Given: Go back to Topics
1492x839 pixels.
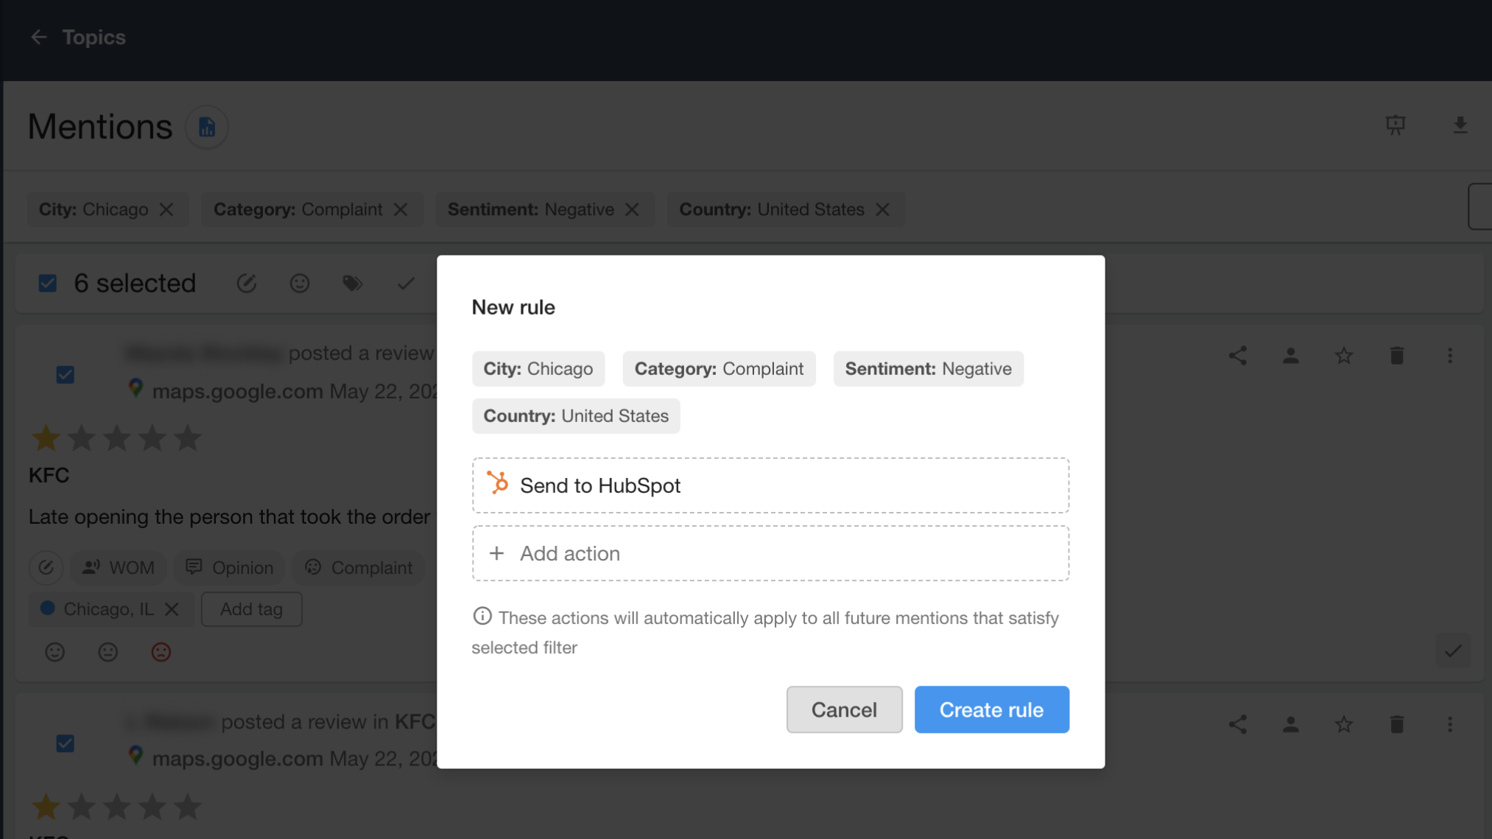Looking at the screenshot, I should (x=39, y=37).
